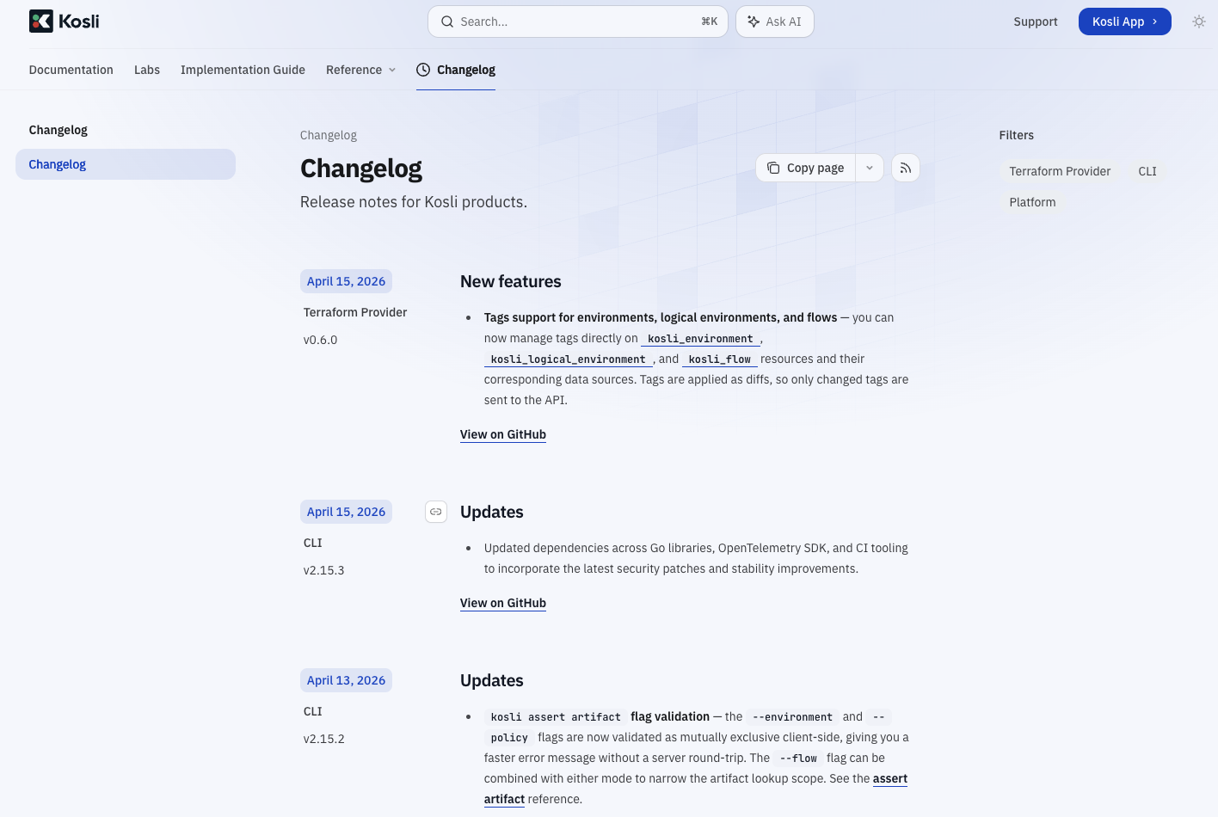The height and width of the screenshot is (817, 1218).
Task: Click the copy icon inside Copy page button
Action: (772, 168)
